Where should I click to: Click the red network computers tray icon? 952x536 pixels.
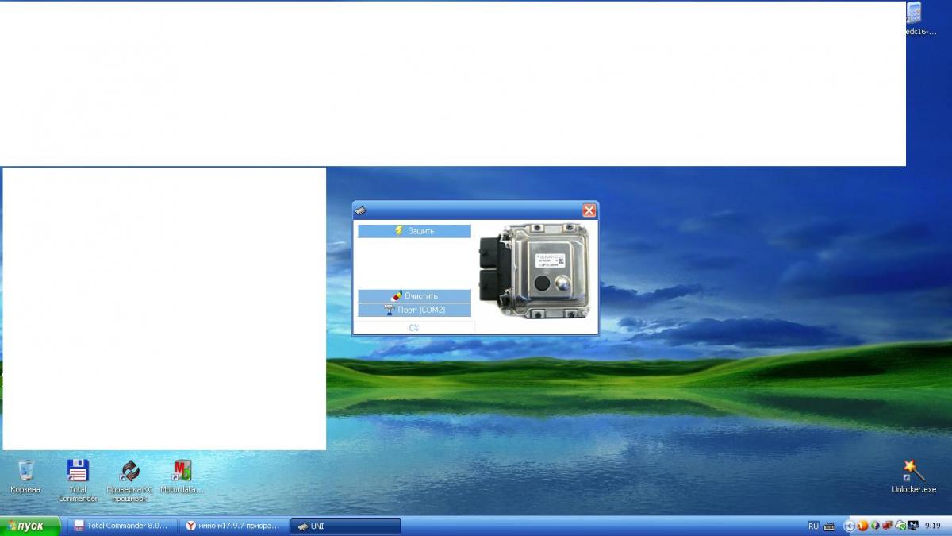[x=888, y=526]
